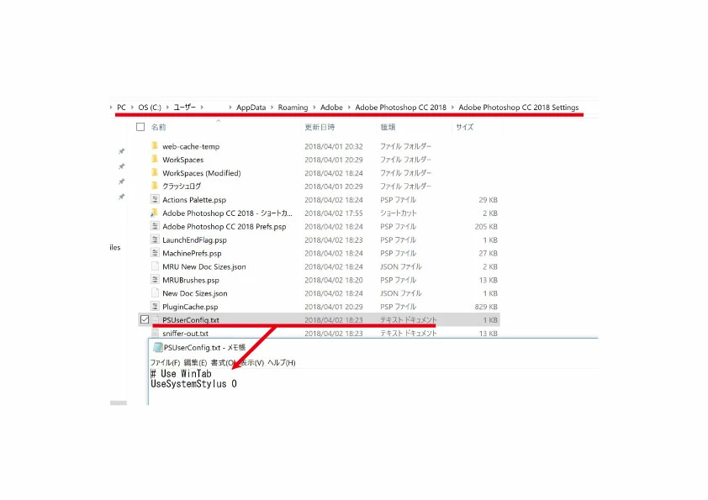Expand chevron after Adobe Photoshop CC 2018
This screenshot has height=500, width=708.
click(x=452, y=108)
